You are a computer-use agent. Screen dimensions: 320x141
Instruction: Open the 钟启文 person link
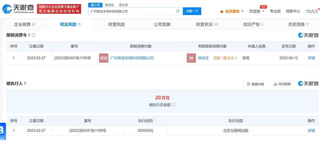pos(203,58)
